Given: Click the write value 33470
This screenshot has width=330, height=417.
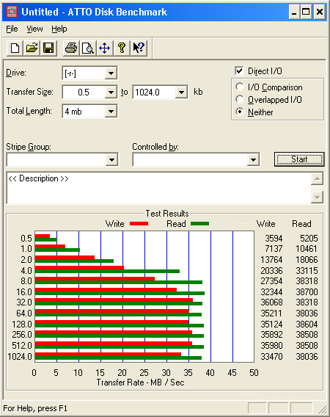Looking at the screenshot, I should [271, 356].
